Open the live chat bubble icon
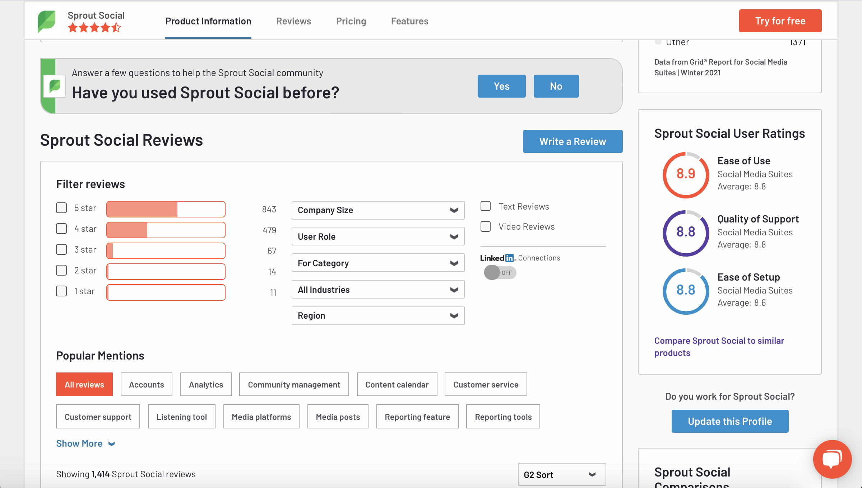Screen dimensions: 862x488 (x=832, y=459)
